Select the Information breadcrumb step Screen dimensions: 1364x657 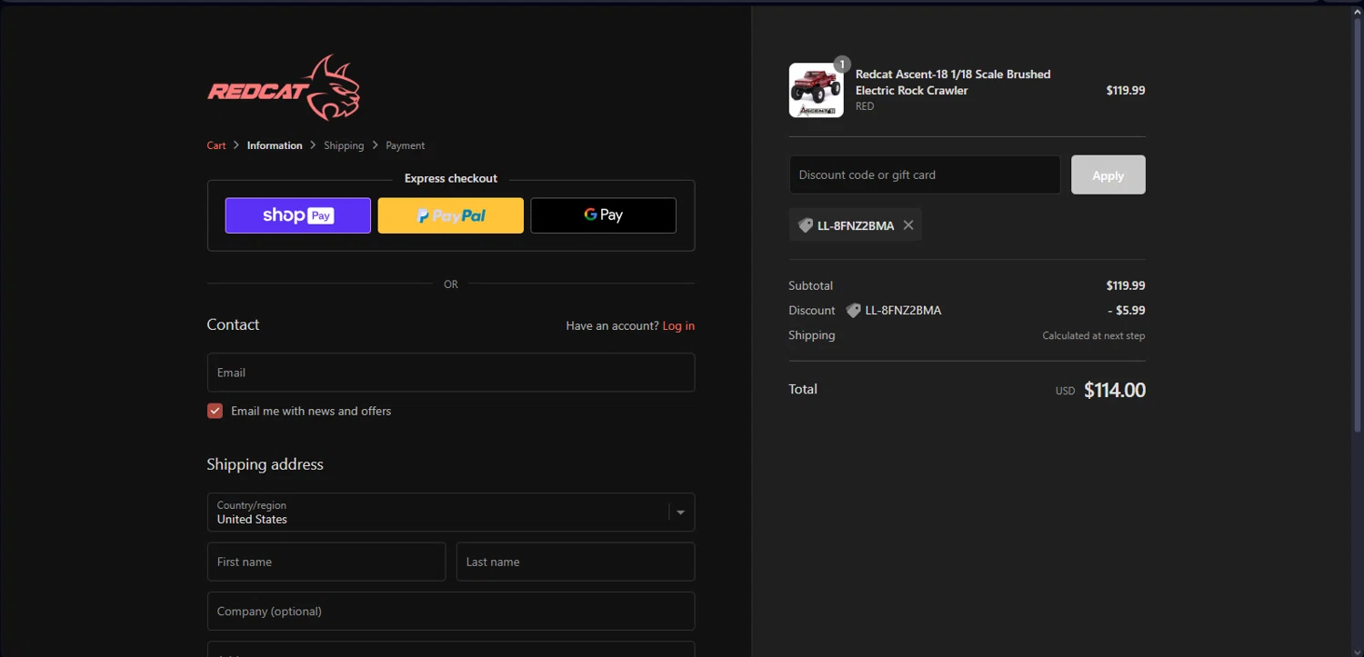pos(275,145)
